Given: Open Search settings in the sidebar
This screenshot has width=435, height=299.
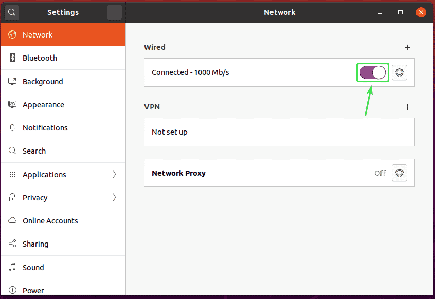Looking at the screenshot, I should [34, 151].
